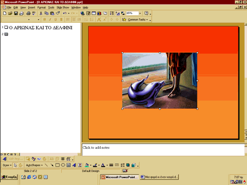Click the notes area to add notes
This screenshot has height=185, width=247.
[163, 150]
